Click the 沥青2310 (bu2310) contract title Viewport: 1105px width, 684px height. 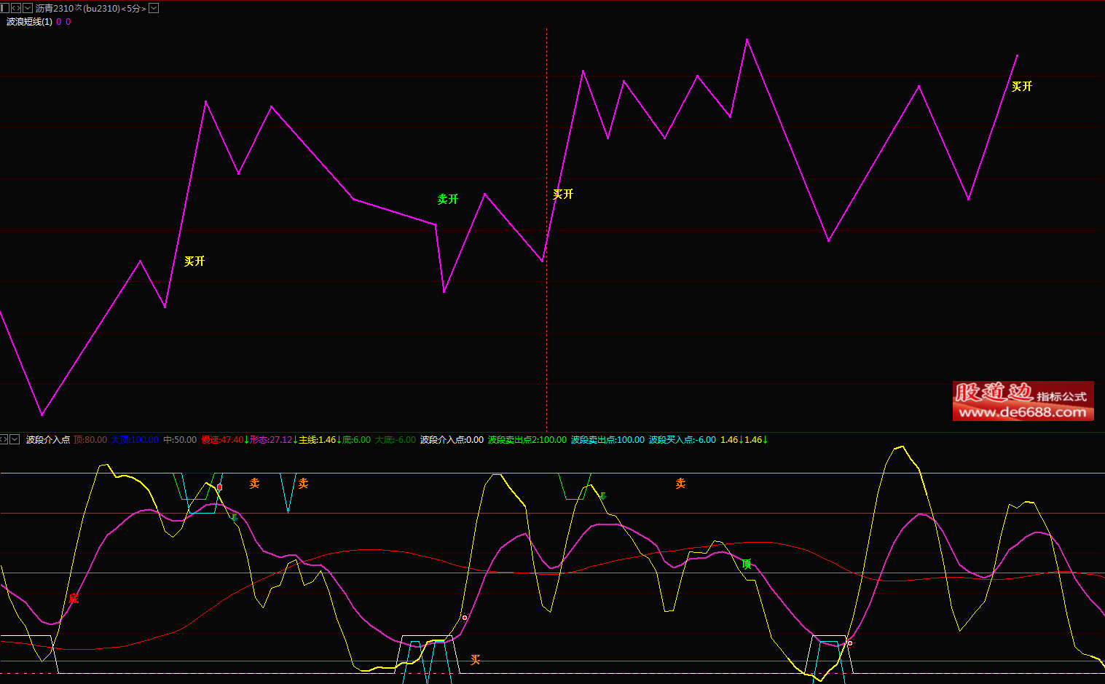pos(78,9)
